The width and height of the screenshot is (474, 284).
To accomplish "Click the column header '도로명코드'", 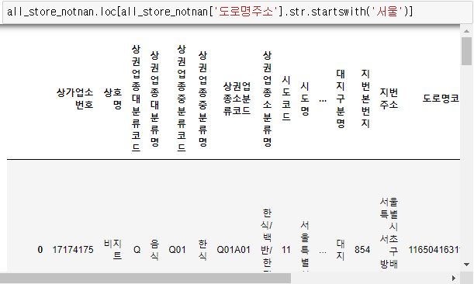I will [441, 99].
